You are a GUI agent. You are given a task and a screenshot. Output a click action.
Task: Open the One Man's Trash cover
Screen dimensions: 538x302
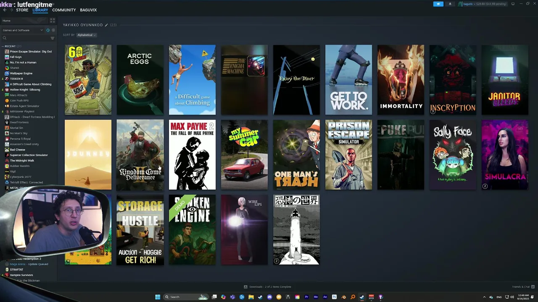pos(296,155)
